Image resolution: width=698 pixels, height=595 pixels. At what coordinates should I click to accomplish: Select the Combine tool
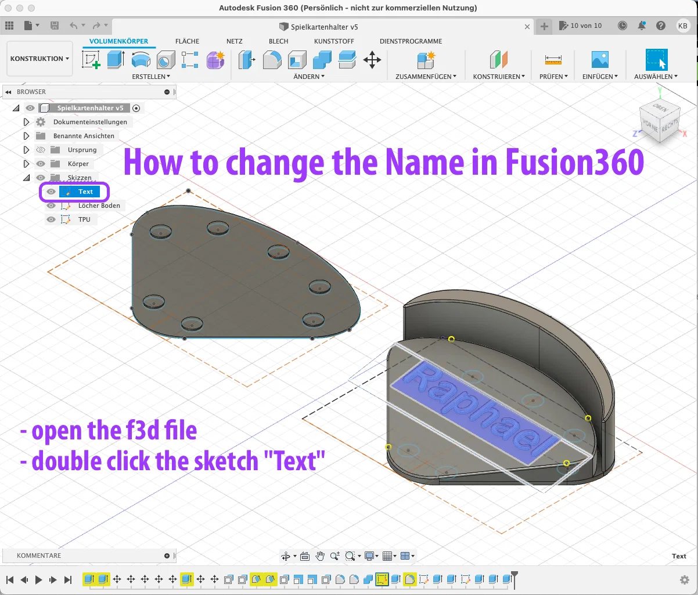click(322, 60)
